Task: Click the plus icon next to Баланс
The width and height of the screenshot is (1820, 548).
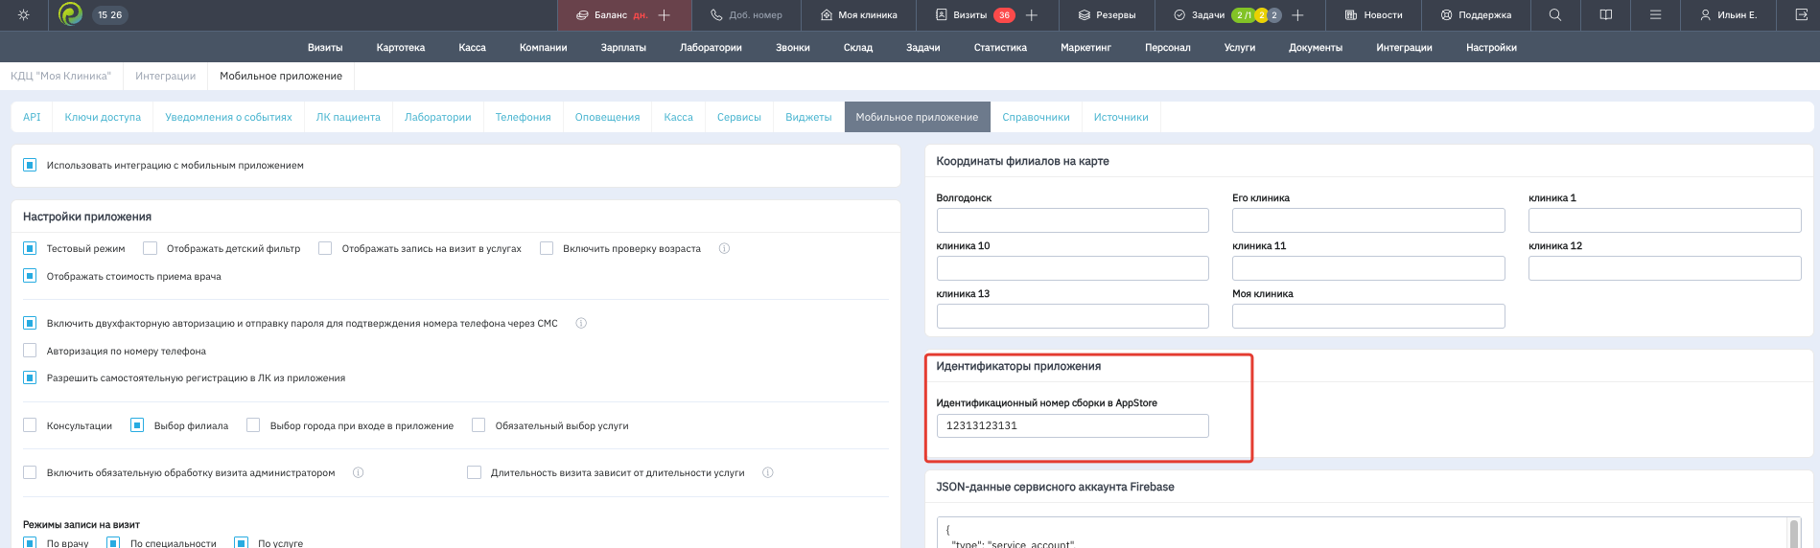Action: click(x=664, y=15)
